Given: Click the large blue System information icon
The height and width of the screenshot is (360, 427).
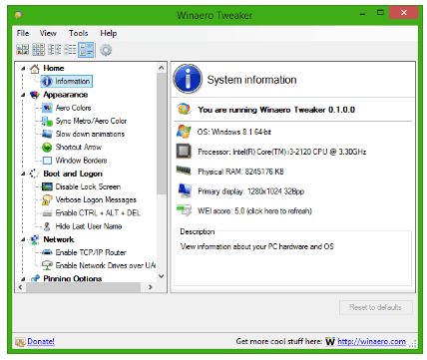Looking at the screenshot, I should pyautogui.click(x=188, y=79).
